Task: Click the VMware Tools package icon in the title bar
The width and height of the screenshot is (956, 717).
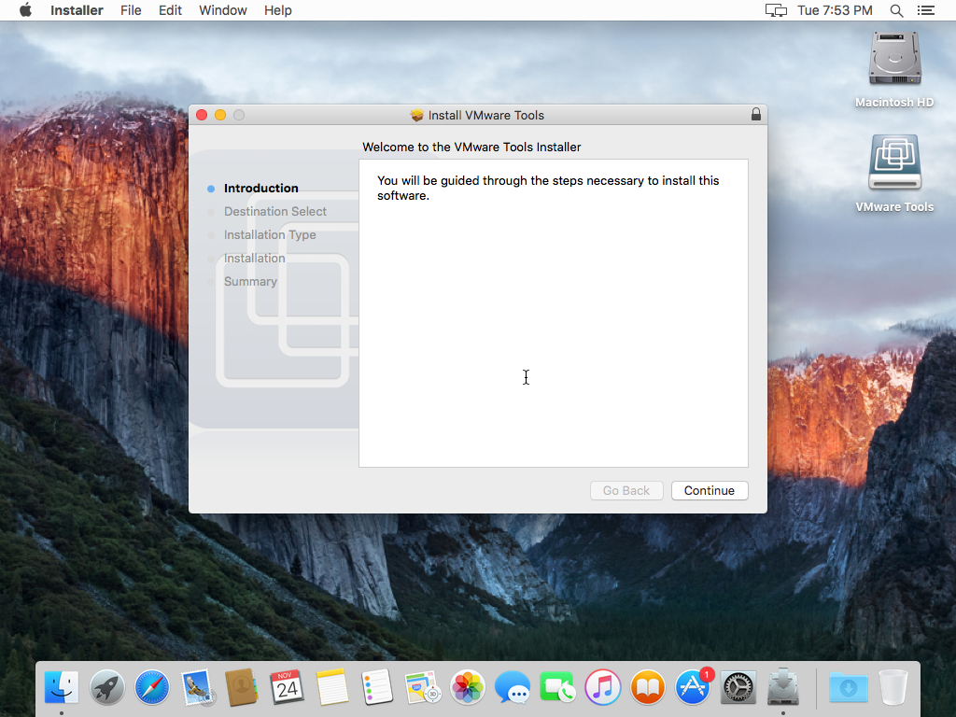Action: (x=416, y=115)
